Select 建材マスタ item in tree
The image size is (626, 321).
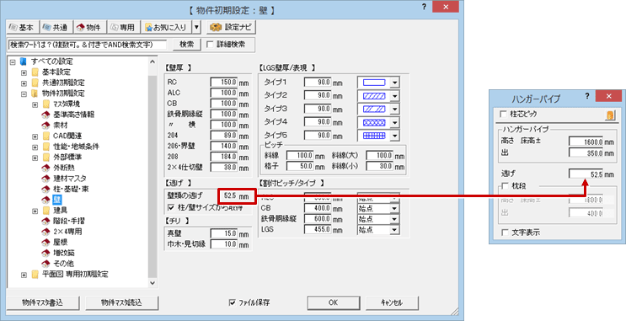[70, 179]
